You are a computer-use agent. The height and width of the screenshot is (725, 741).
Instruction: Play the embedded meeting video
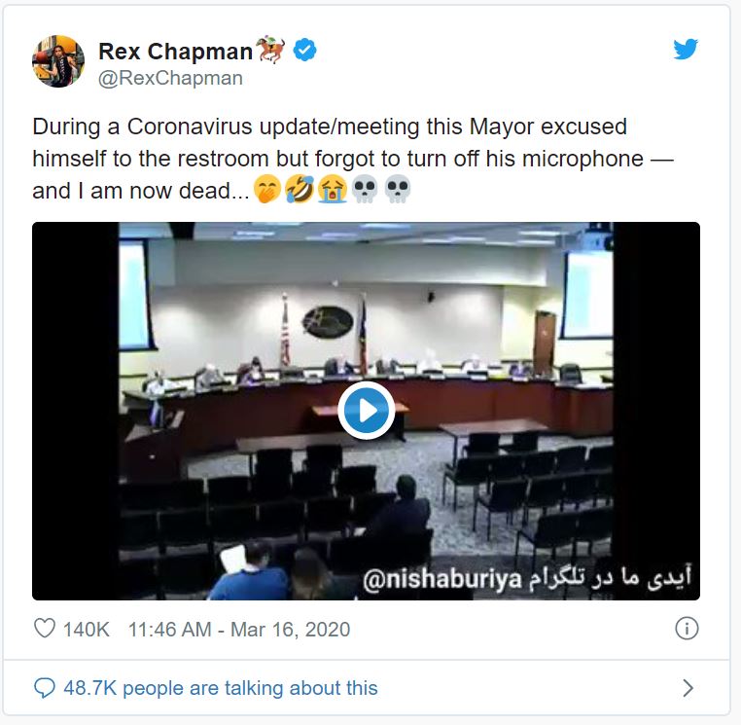tap(367, 411)
